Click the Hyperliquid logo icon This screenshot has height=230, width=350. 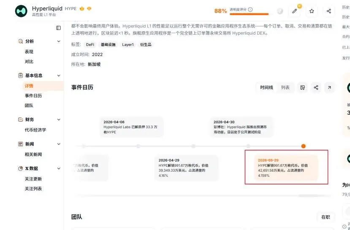[21, 11]
